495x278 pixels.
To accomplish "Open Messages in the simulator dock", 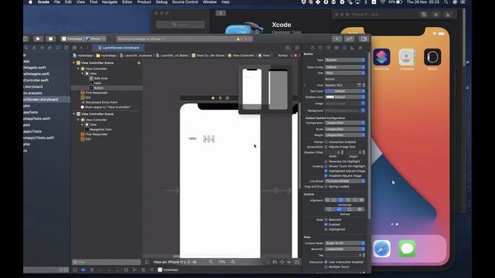I will [x=407, y=249].
